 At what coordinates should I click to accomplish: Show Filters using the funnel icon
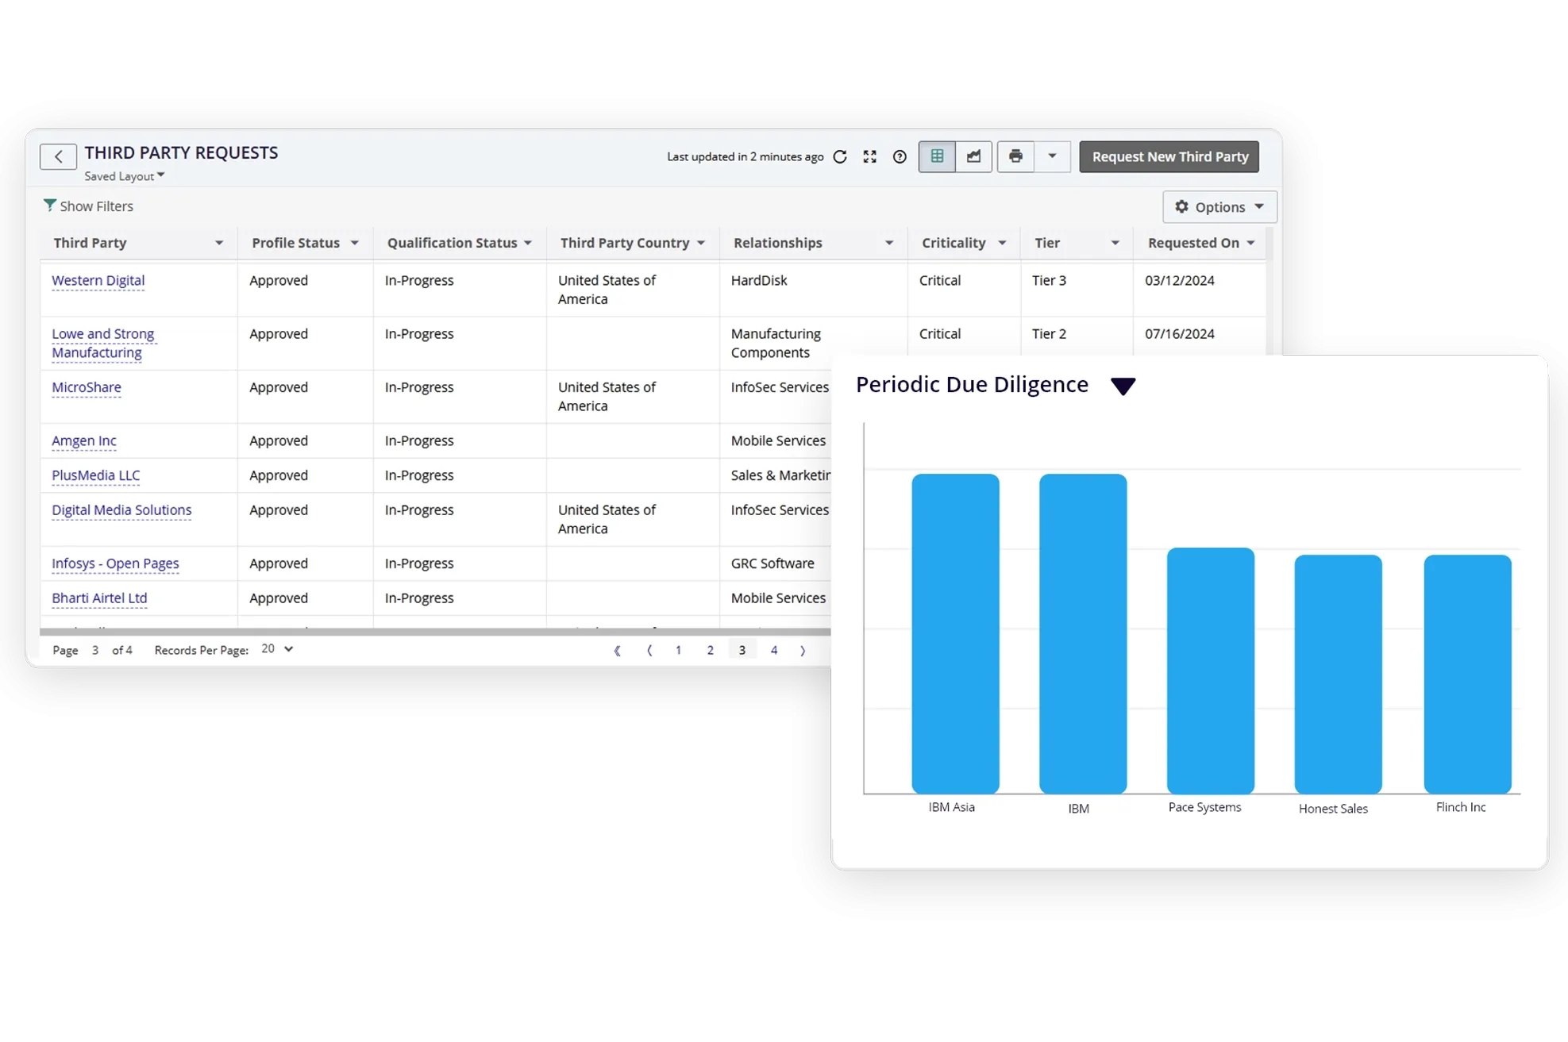[x=50, y=206]
